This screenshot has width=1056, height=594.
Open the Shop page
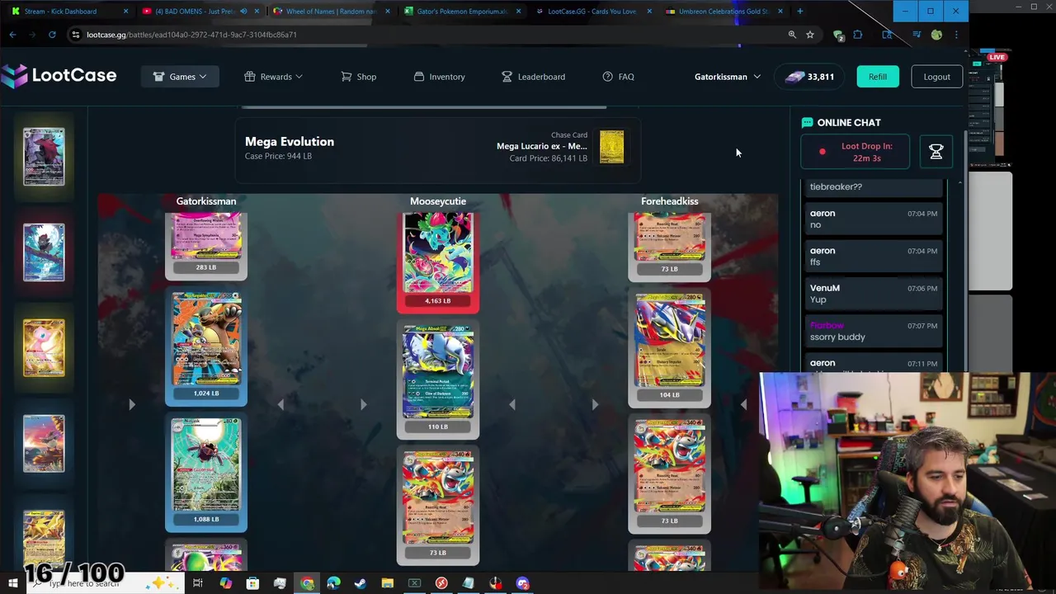point(359,77)
